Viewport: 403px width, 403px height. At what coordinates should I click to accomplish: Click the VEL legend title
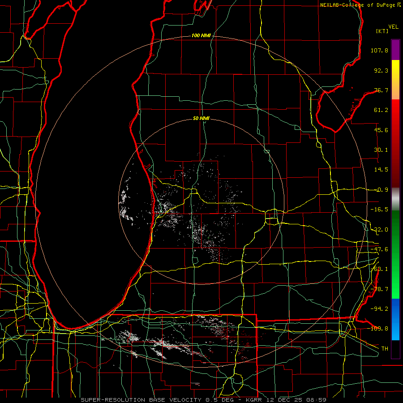pos(393,26)
